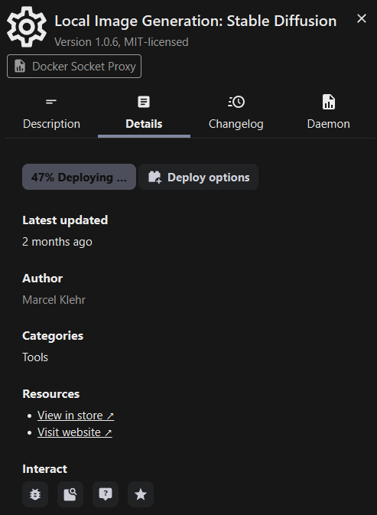Screen dimensions: 377x515
Task: Close the app details sidebar
Action: (362, 18)
